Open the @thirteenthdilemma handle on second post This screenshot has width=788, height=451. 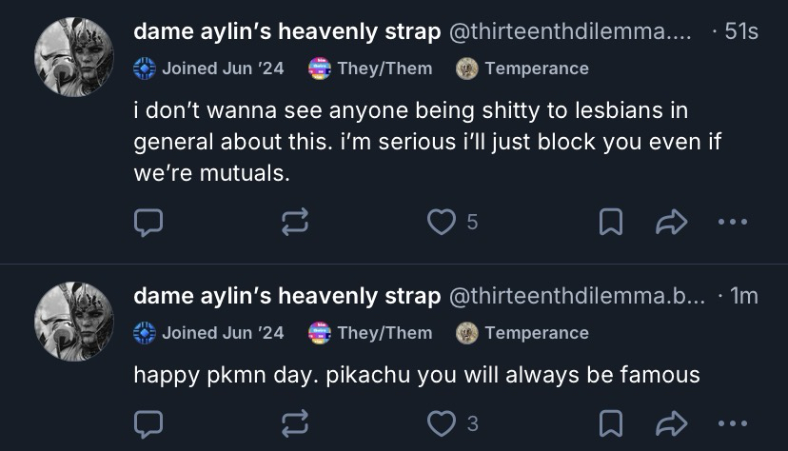576,296
